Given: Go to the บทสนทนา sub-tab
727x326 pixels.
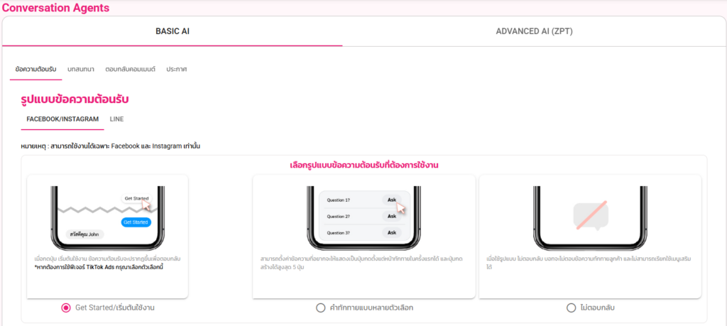Looking at the screenshot, I should 82,69.
